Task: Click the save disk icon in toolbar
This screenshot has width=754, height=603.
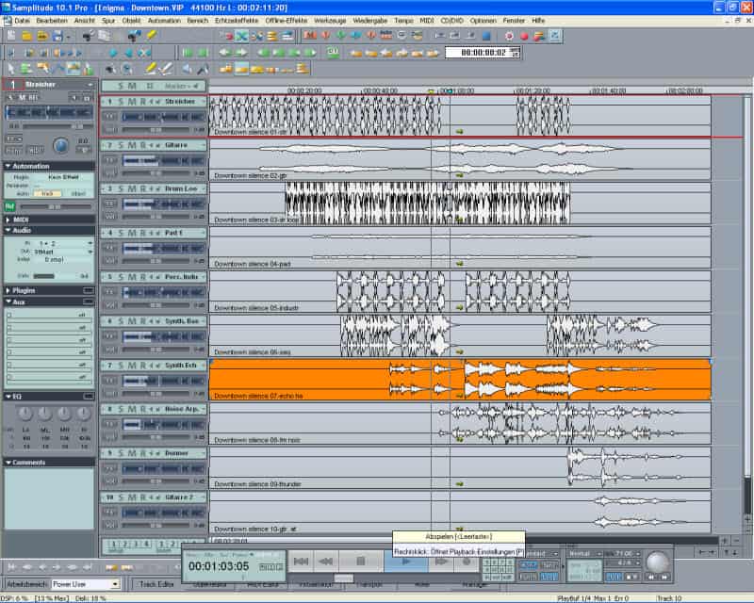Action: tap(57, 36)
